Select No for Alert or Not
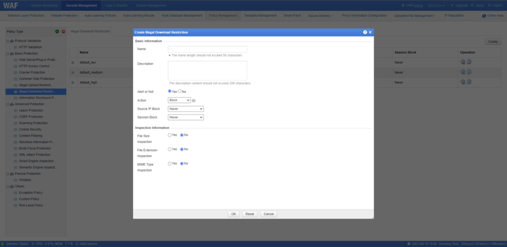The width and height of the screenshot is (507, 247). point(180,91)
